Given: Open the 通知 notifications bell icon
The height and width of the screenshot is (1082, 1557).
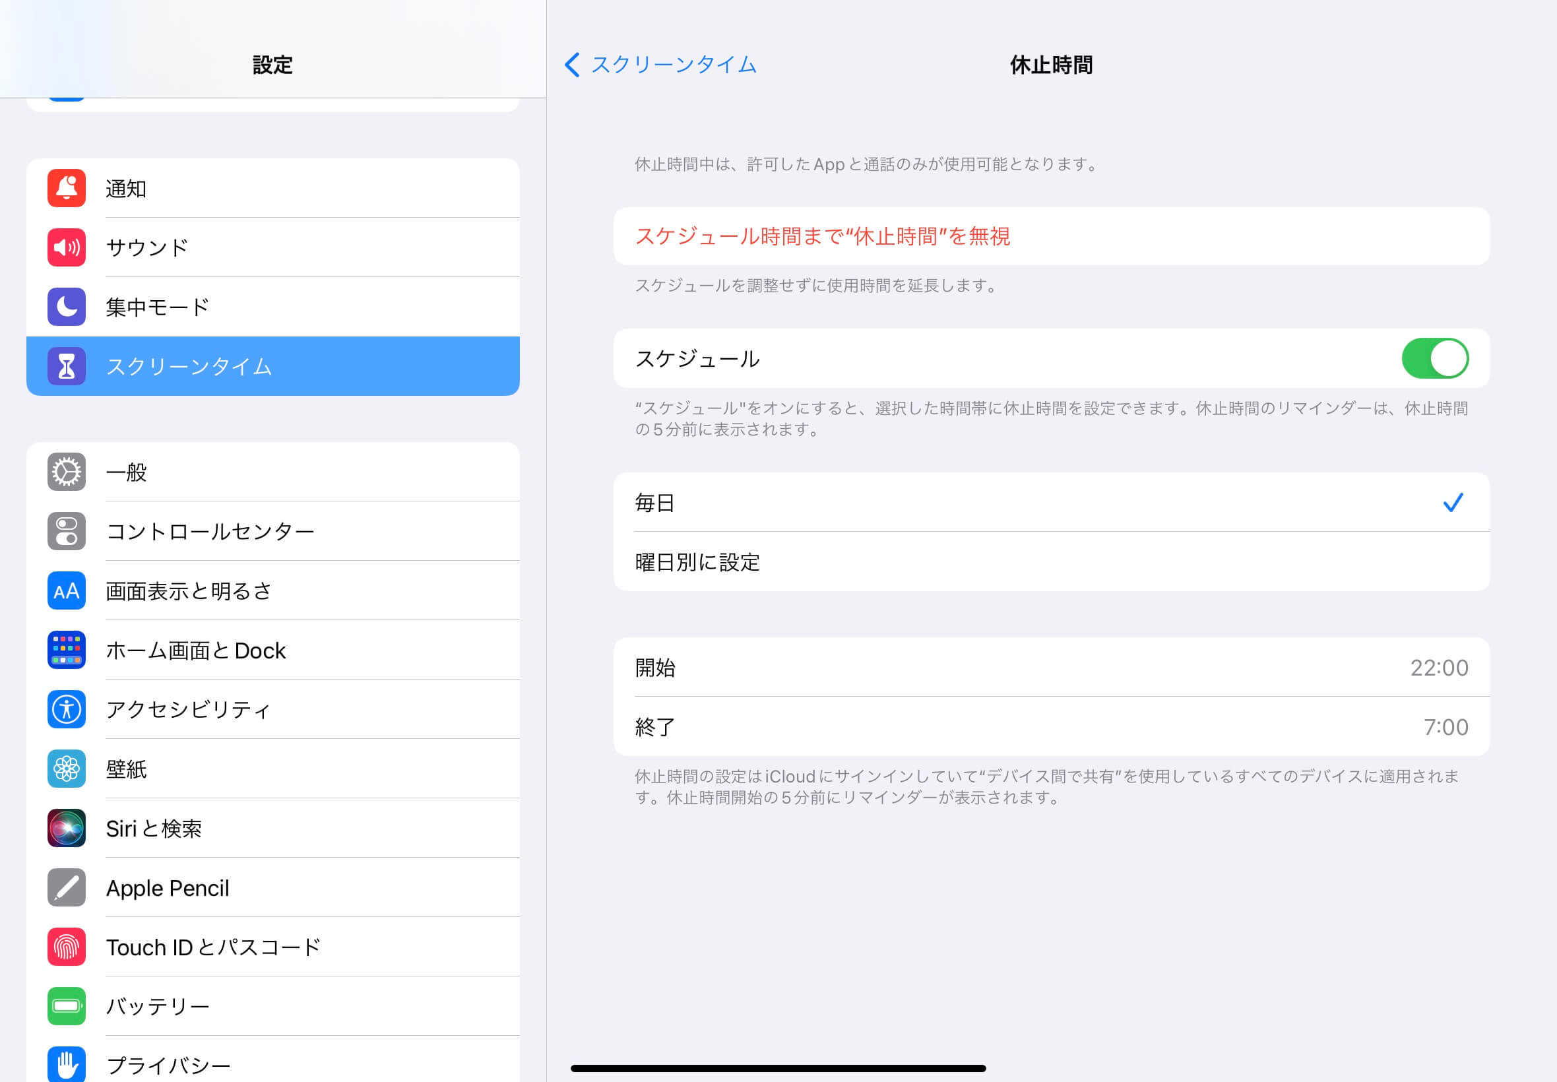Looking at the screenshot, I should [67, 188].
